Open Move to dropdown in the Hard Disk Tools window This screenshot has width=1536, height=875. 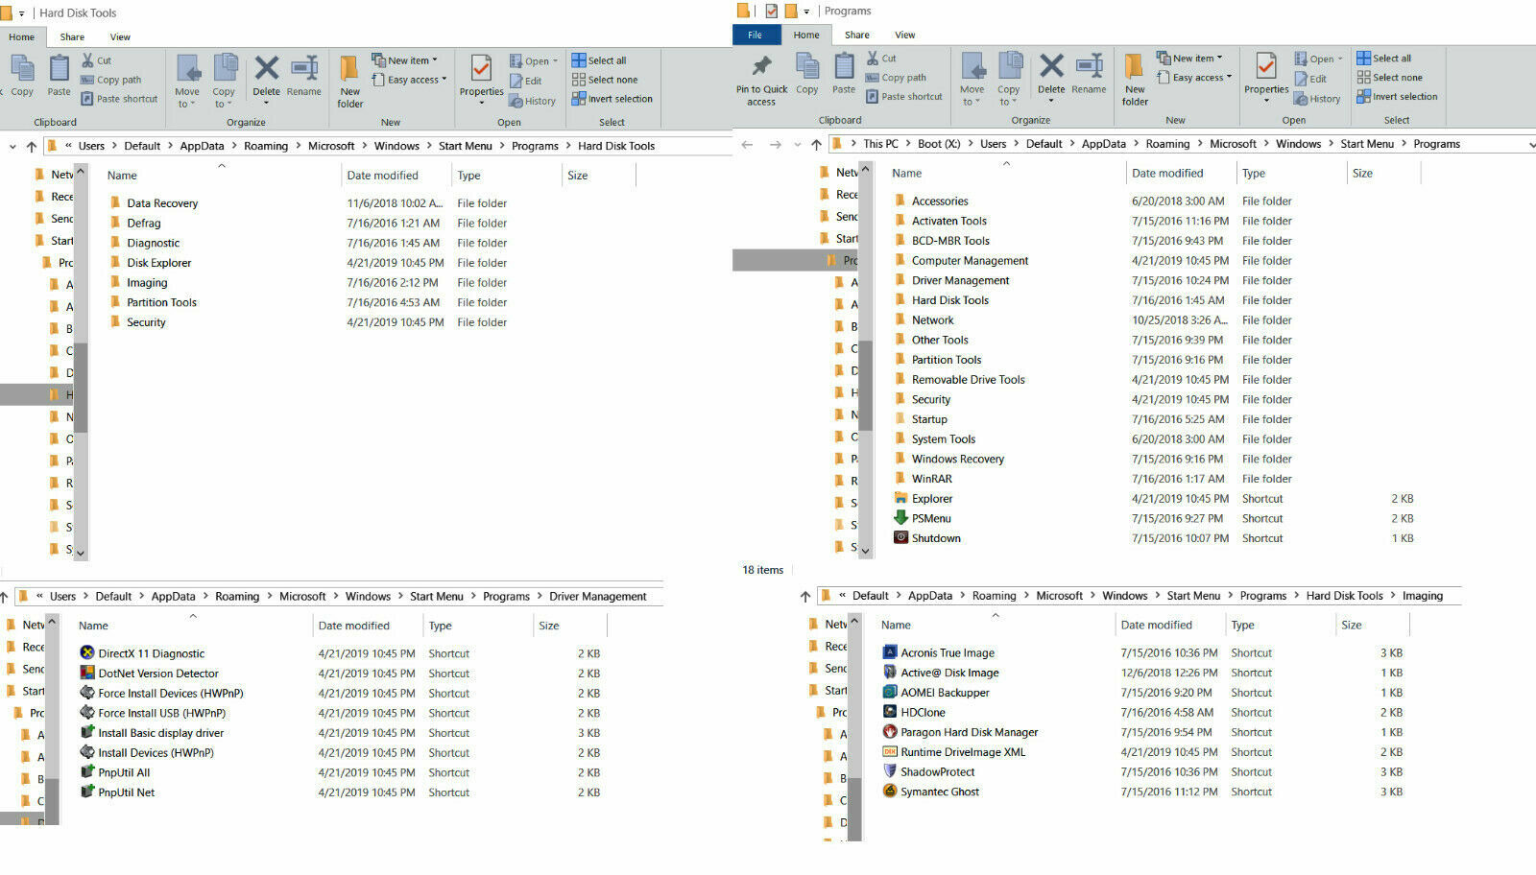tap(187, 82)
